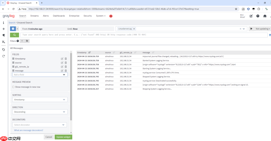Open the scratchpad edit icon in header
The width and height of the screenshot is (271, 141).
tap(251, 16)
